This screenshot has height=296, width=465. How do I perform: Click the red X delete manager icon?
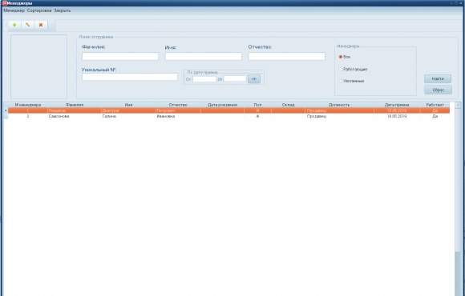pyautogui.click(x=41, y=25)
